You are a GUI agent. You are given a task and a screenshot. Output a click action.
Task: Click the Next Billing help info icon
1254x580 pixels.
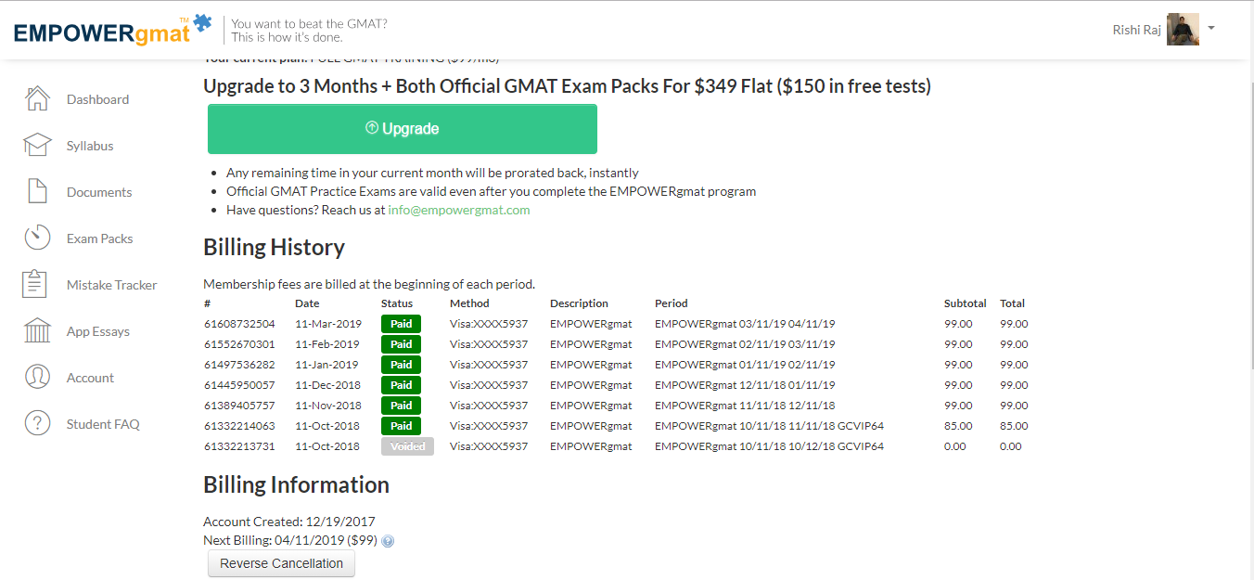[388, 541]
